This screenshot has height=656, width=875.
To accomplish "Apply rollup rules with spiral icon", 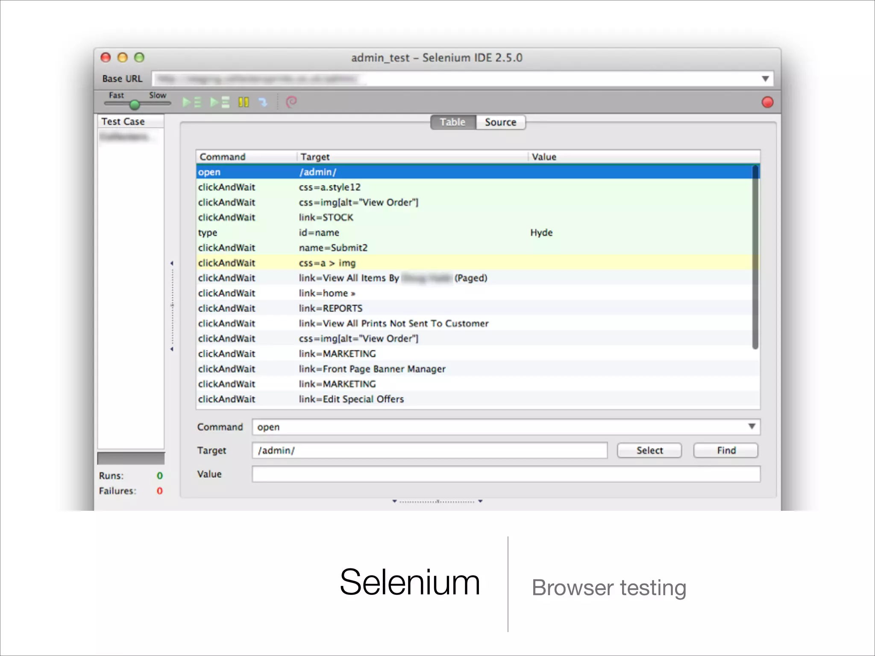I will click(291, 102).
